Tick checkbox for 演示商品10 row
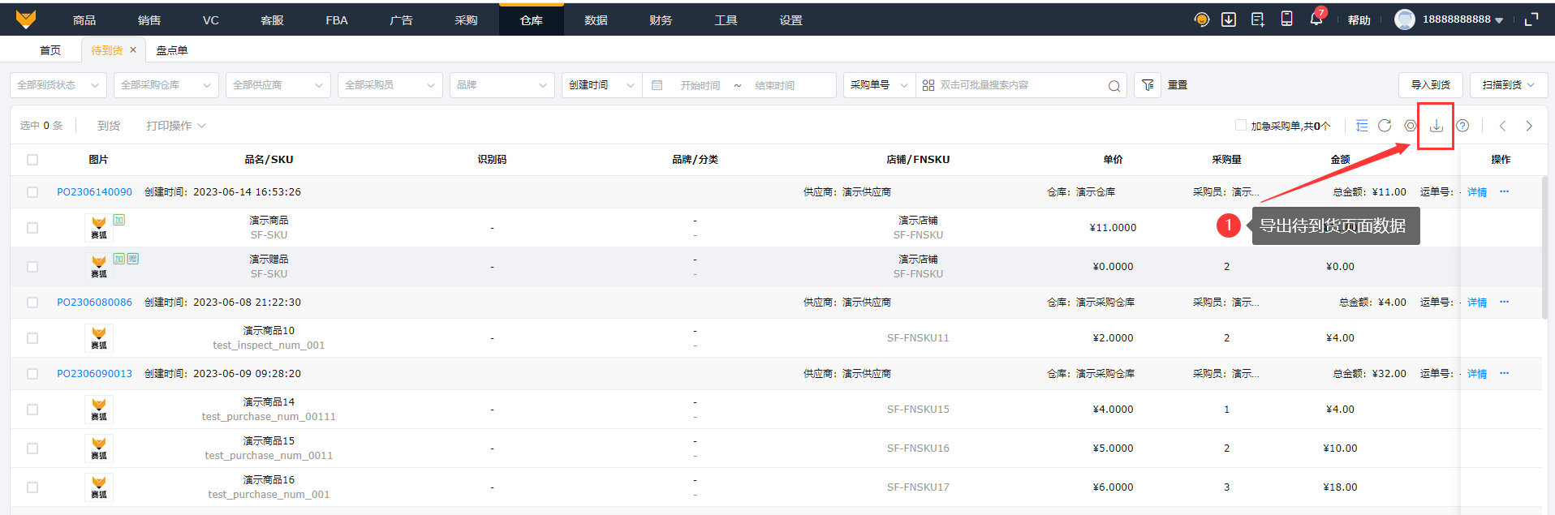Image resolution: width=1555 pixels, height=515 pixels. click(32, 338)
